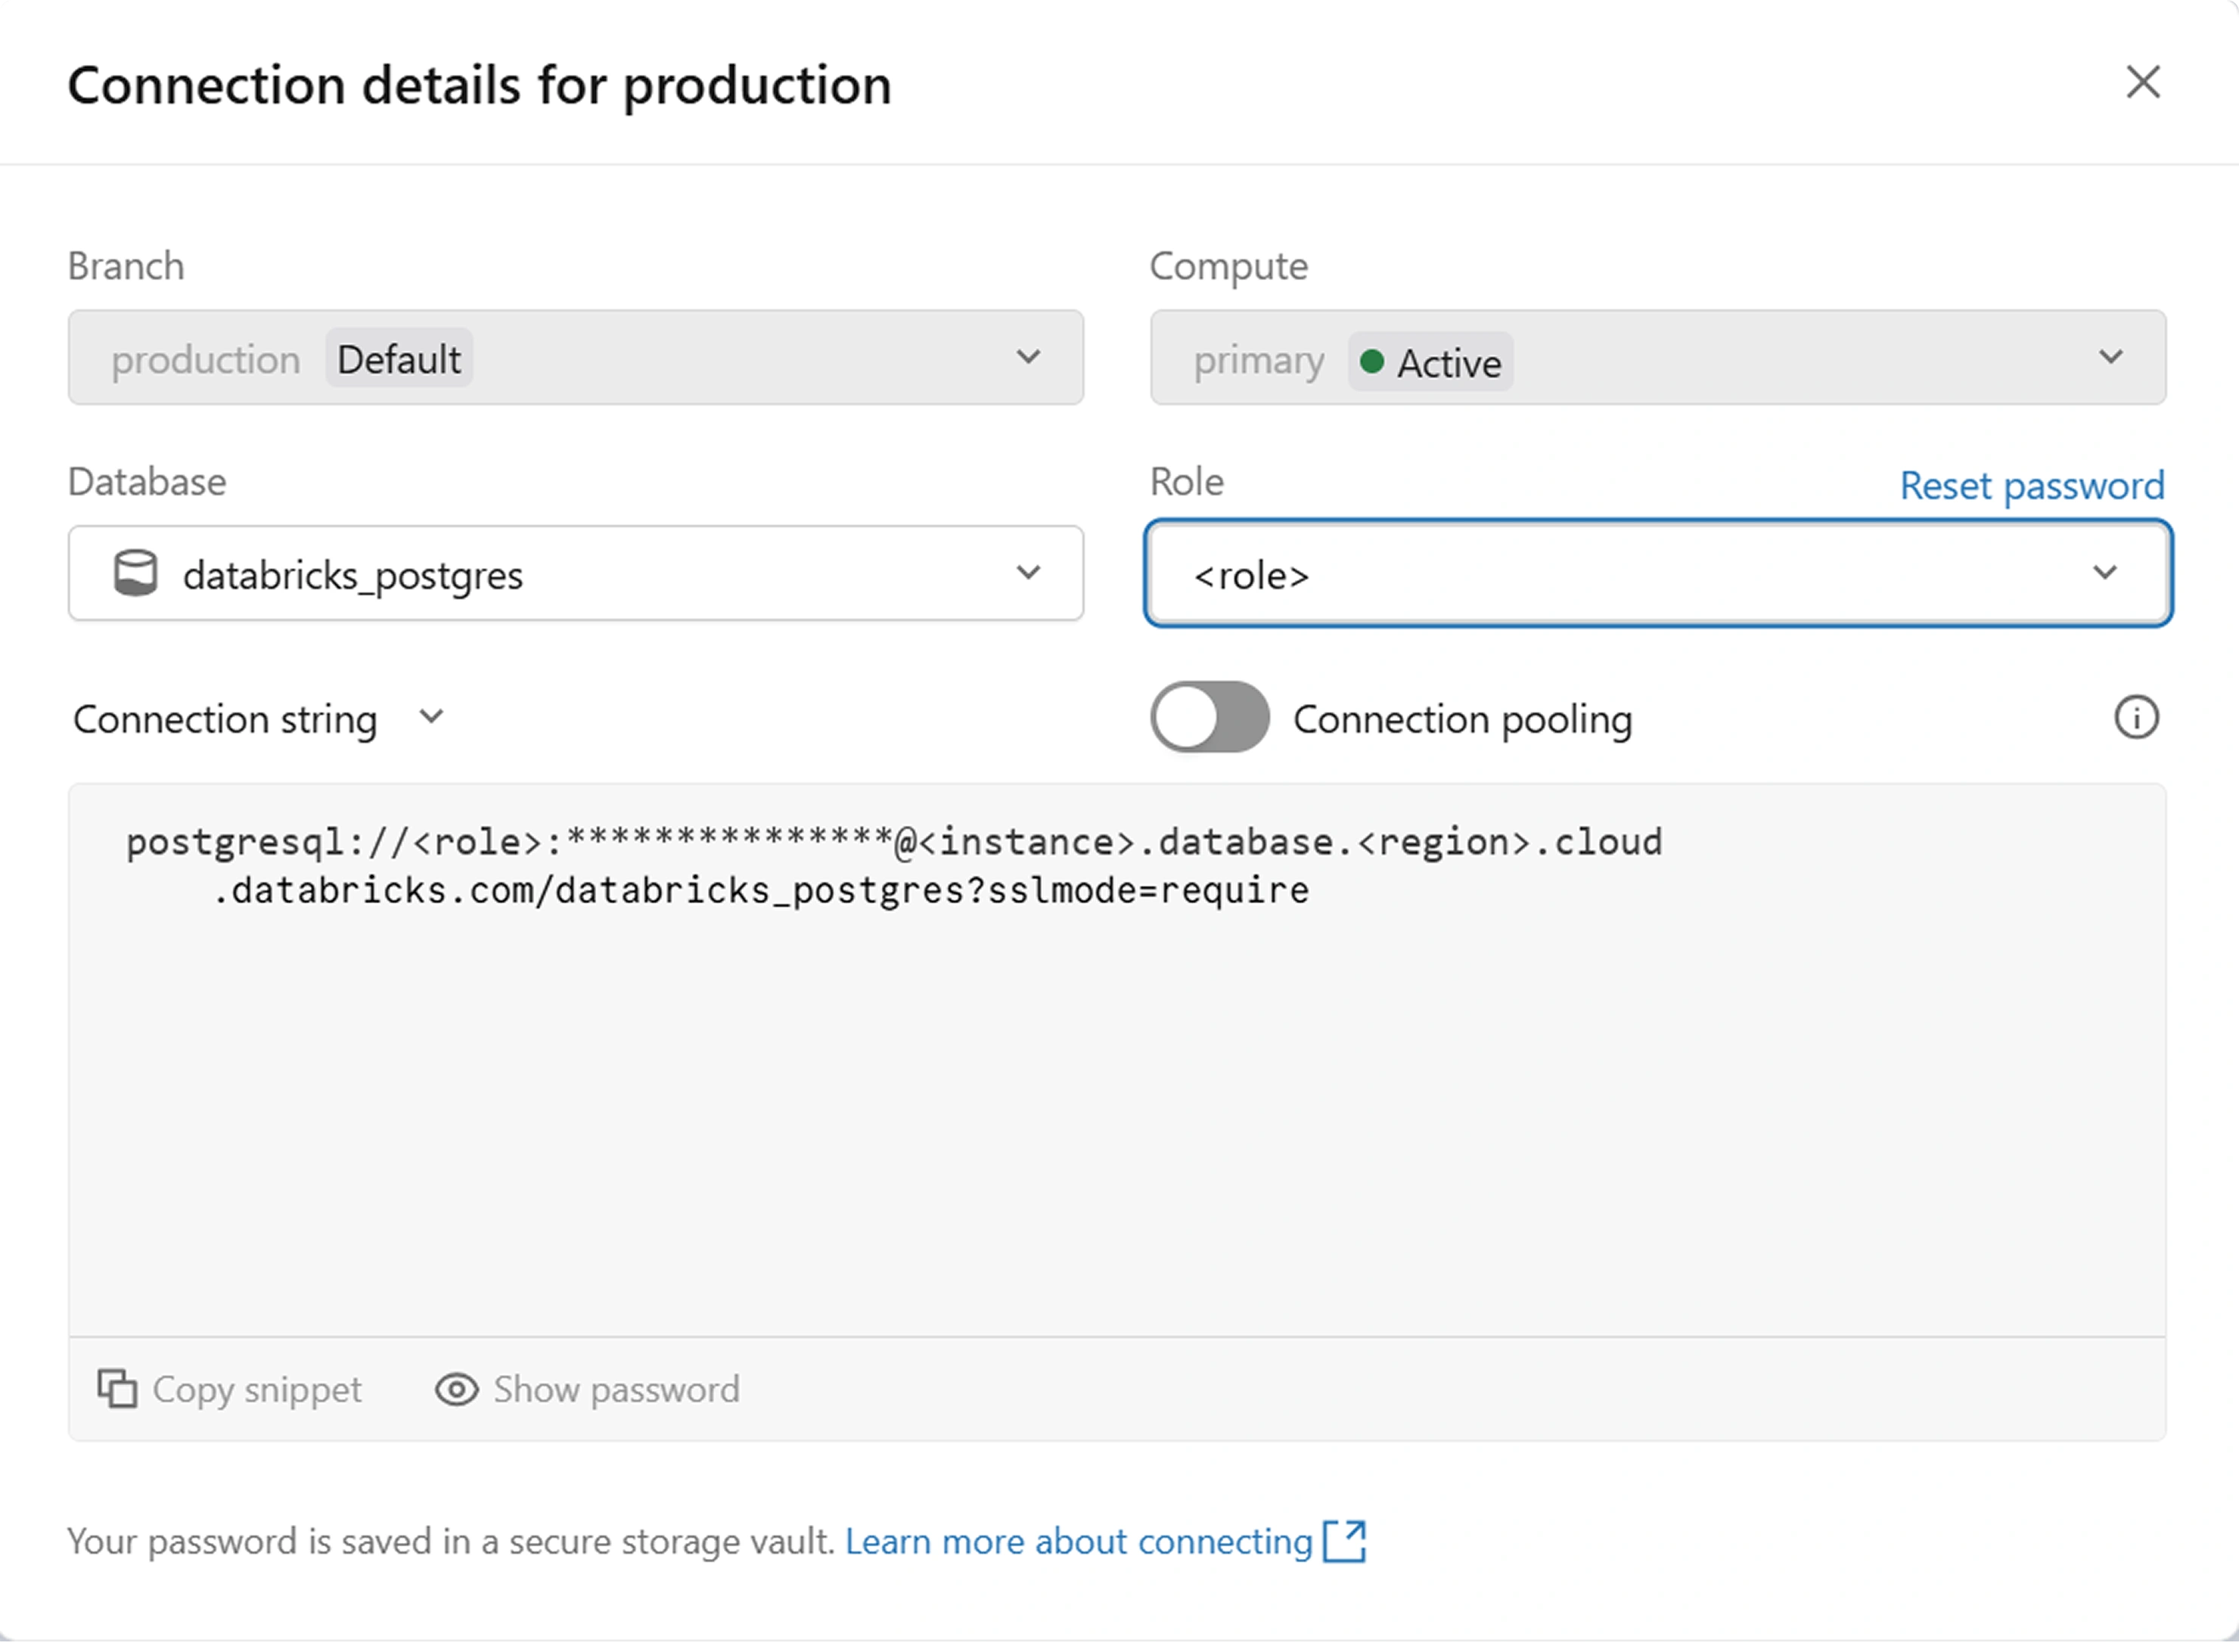2239x1652 pixels.
Task: Toggle the Connection pooling switch
Action: tap(1210, 717)
